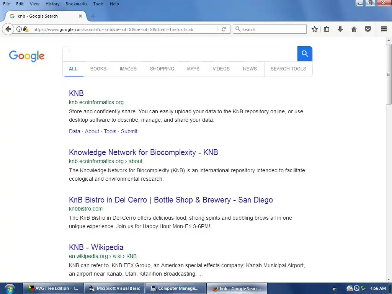Switch to Microsoft Visual Basic taskbar button

pos(114,289)
